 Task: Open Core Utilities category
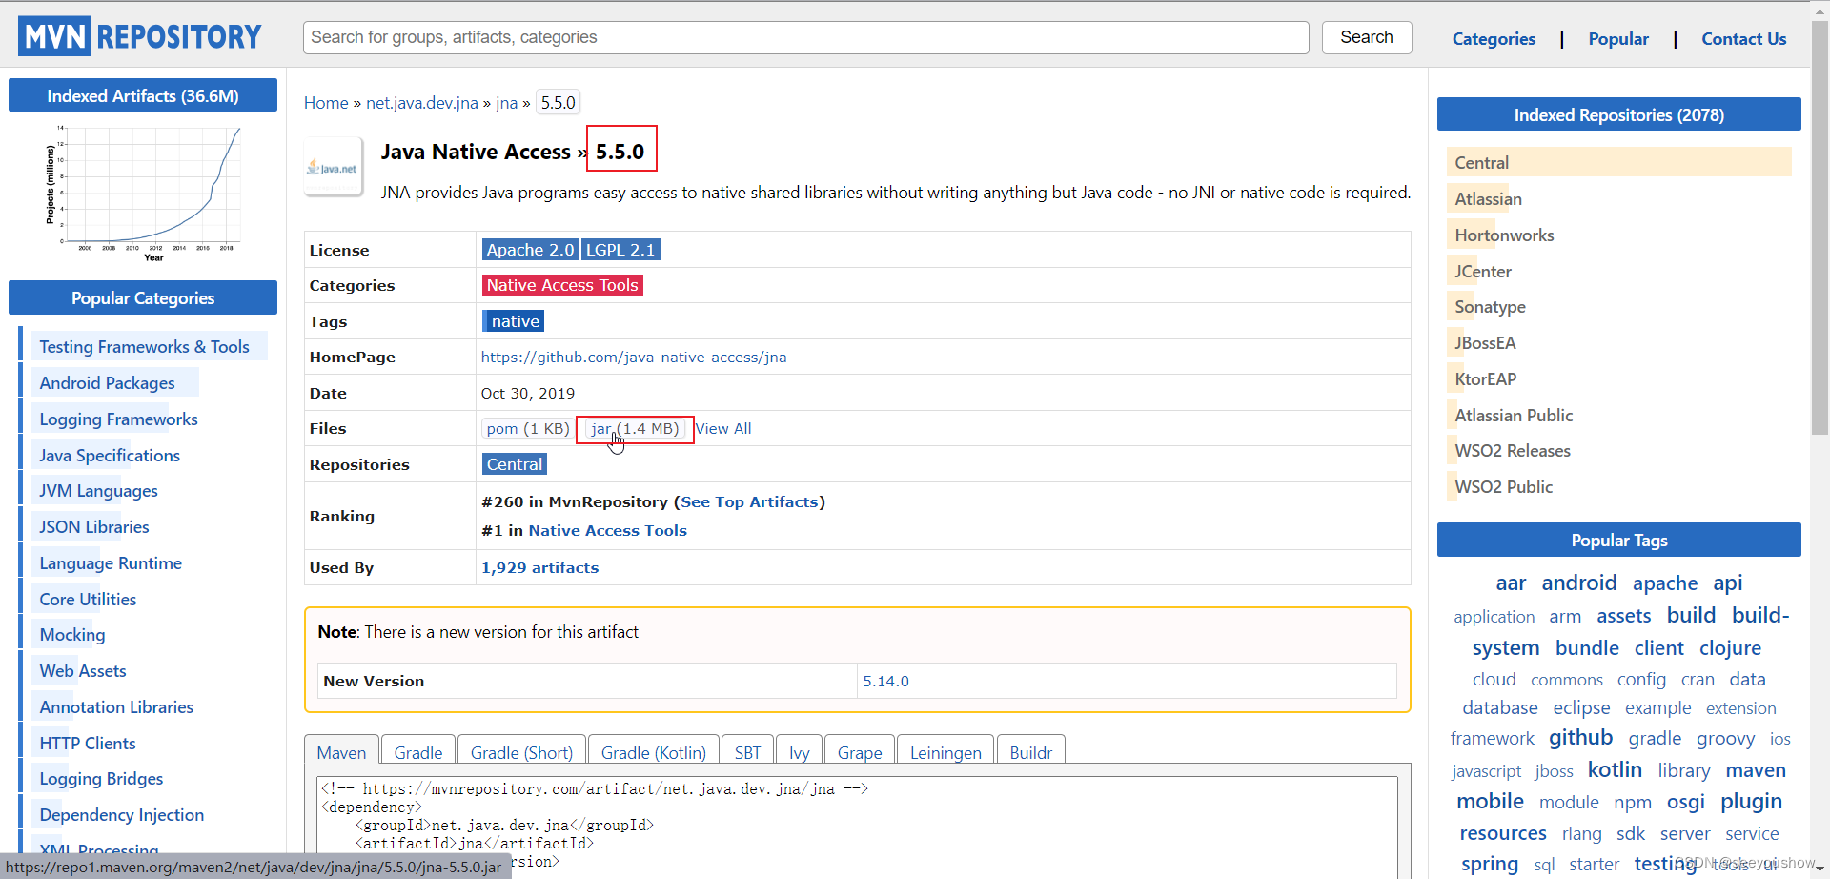pyautogui.click(x=88, y=600)
